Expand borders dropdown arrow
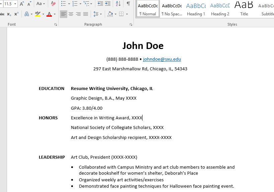The image size is (274, 192). point(127,14)
